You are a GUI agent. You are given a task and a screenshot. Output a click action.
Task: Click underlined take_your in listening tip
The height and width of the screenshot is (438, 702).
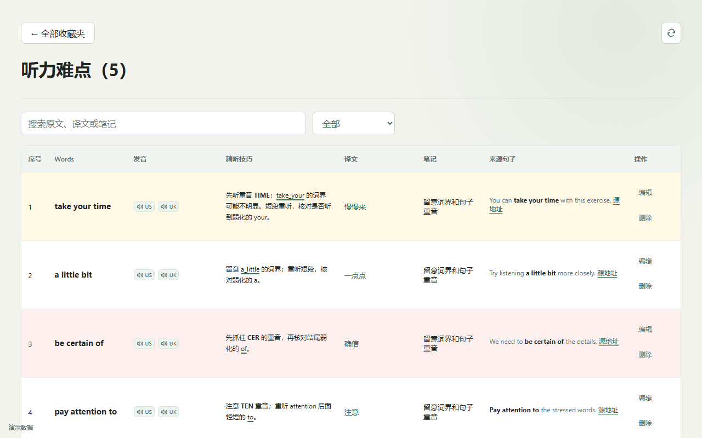[290, 195]
